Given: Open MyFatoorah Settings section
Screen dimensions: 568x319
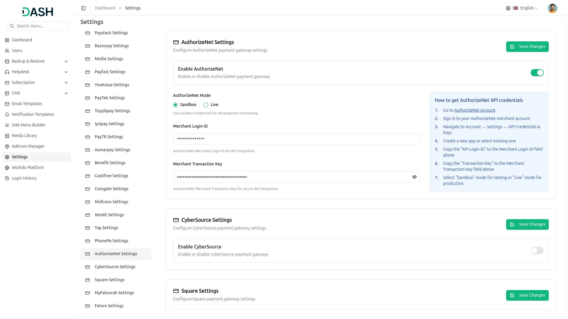Looking at the screenshot, I should coord(116,293).
